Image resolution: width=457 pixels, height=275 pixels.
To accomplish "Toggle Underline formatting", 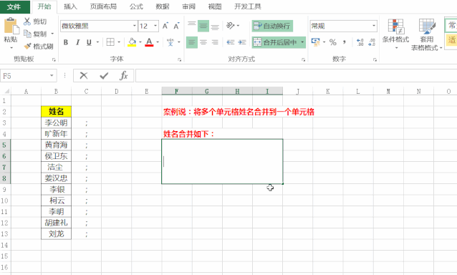I will click(x=89, y=42).
